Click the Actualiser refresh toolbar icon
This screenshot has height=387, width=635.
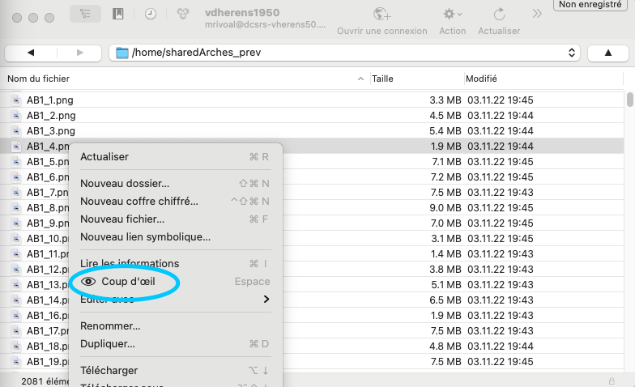(x=499, y=15)
